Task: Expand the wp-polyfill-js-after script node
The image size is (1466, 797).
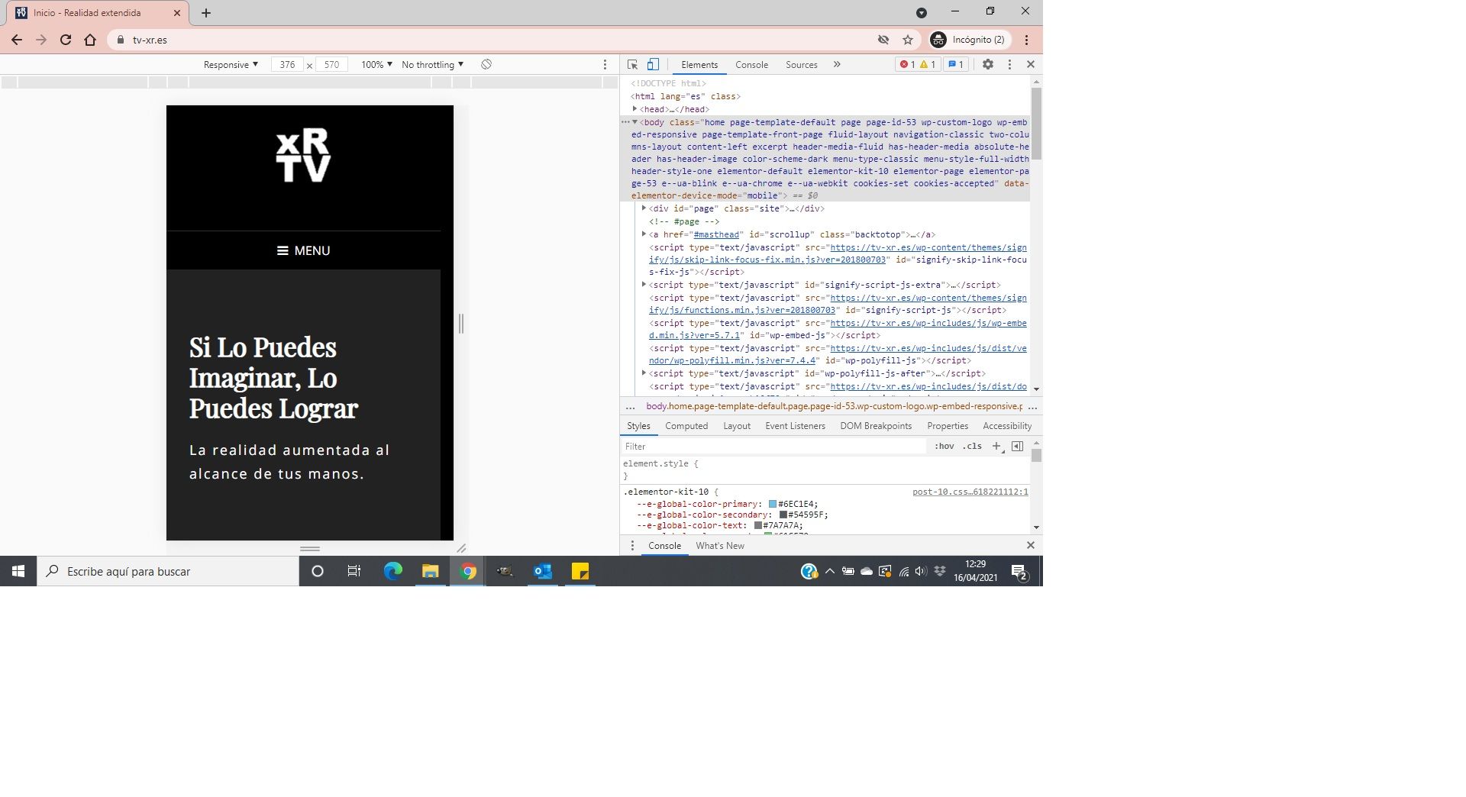Action: [x=644, y=373]
